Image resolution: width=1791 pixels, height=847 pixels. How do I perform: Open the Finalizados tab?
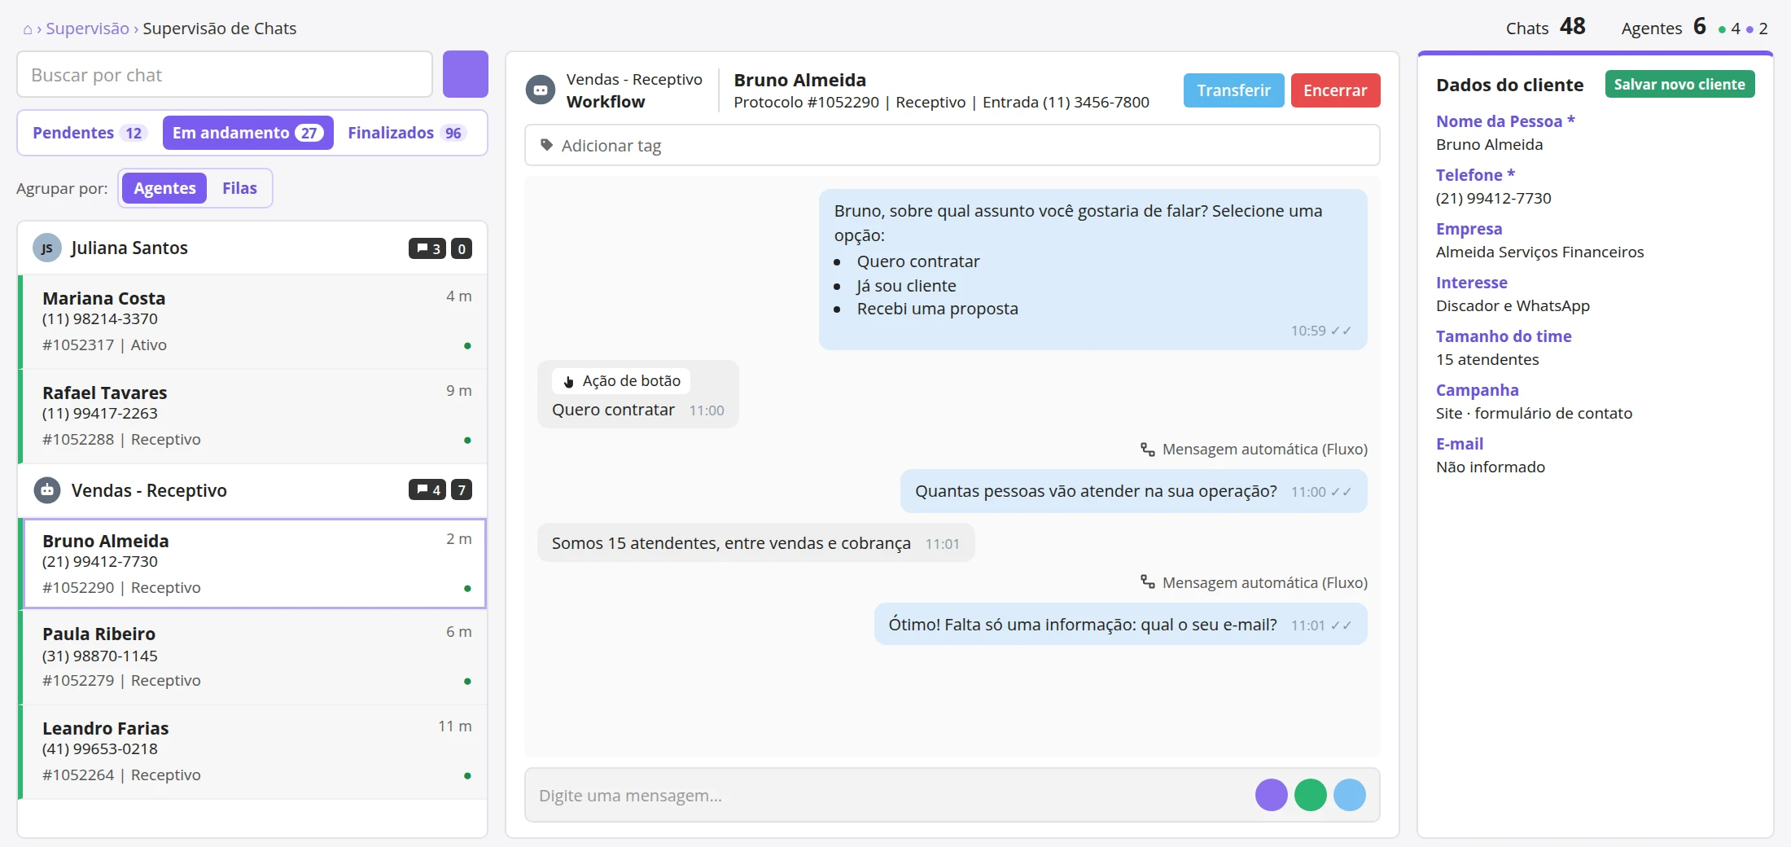click(x=406, y=133)
